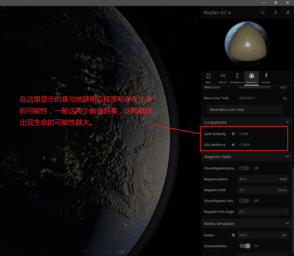Collapse the Comparisons section
Image resolution: width=294 pixels, height=256 pixels.
pos(287,122)
